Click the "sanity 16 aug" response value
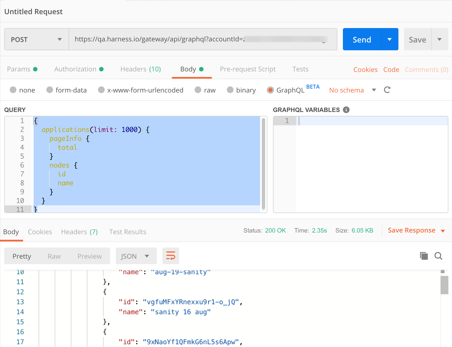The width and height of the screenshot is (452, 347). tap(181, 312)
